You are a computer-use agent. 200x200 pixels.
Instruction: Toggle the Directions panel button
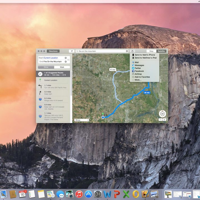53,51
